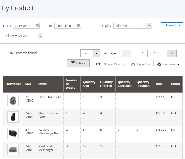Click the Wayfarer Messenger Bag thumbnail
Image resolution: width=185 pixels, height=159 pixels.
(x=13, y=133)
